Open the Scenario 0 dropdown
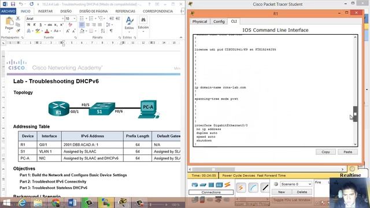The width and height of the screenshot is (370, 208). [295, 184]
